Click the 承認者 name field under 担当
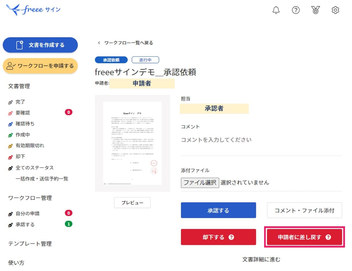The height and width of the screenshot is (271, 352). coord(214,109)
